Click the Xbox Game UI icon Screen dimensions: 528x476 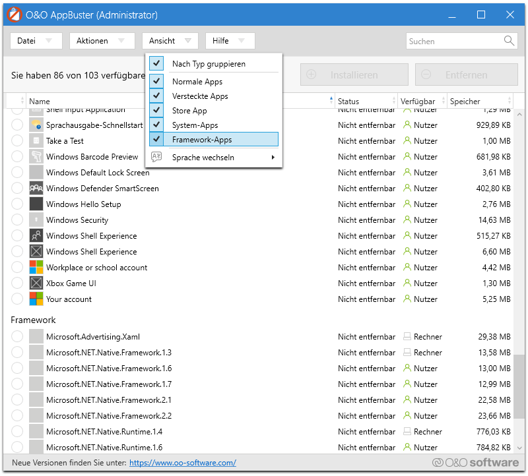click(36, 283)
